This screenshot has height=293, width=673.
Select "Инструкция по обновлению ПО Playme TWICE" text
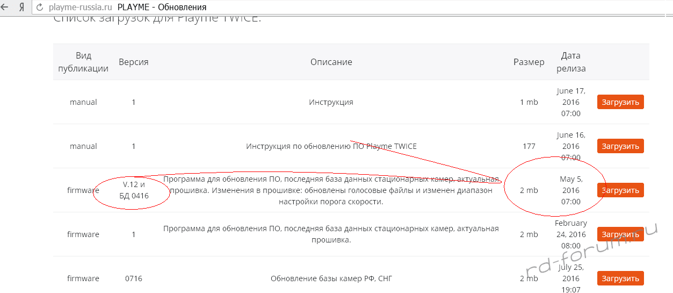[331, 146]
